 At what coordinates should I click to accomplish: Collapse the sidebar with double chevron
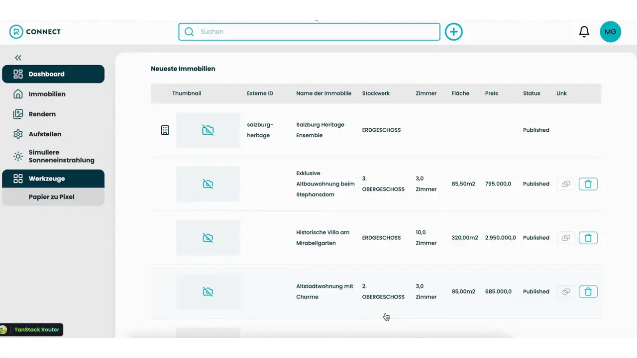pyautogui.click(x=18, y=58)
